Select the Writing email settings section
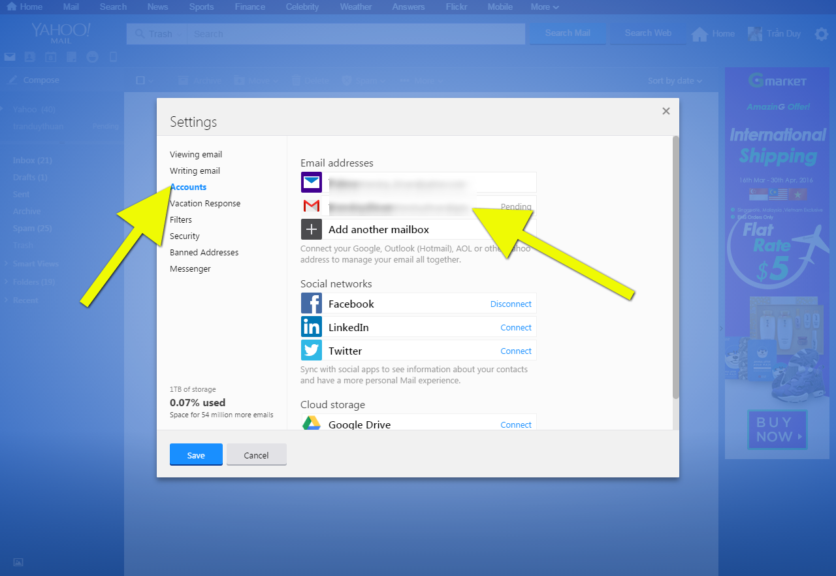Image resolution: width=836 pixels, height=576 pixels. (x=195, y=171)
